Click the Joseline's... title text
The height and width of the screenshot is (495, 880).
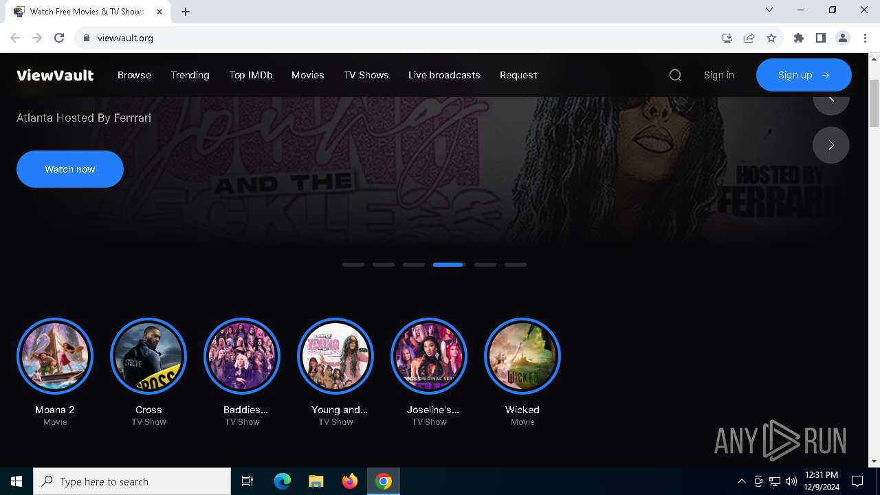(x=432, y=410)
